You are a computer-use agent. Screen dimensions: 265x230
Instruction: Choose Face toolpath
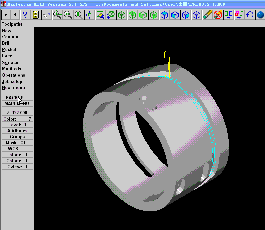coord(7,56)
